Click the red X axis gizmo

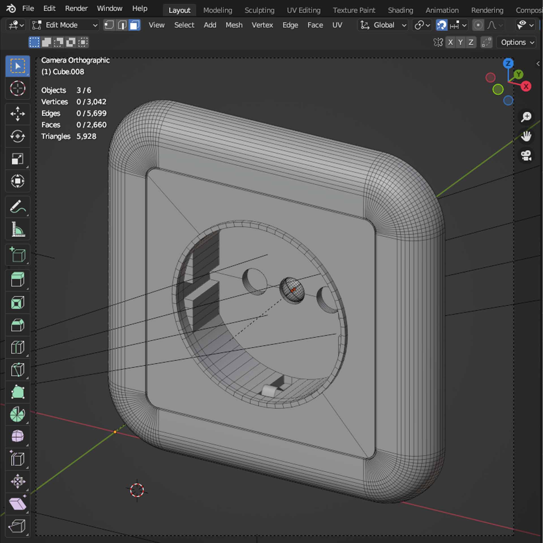click(x=526, y=86)
